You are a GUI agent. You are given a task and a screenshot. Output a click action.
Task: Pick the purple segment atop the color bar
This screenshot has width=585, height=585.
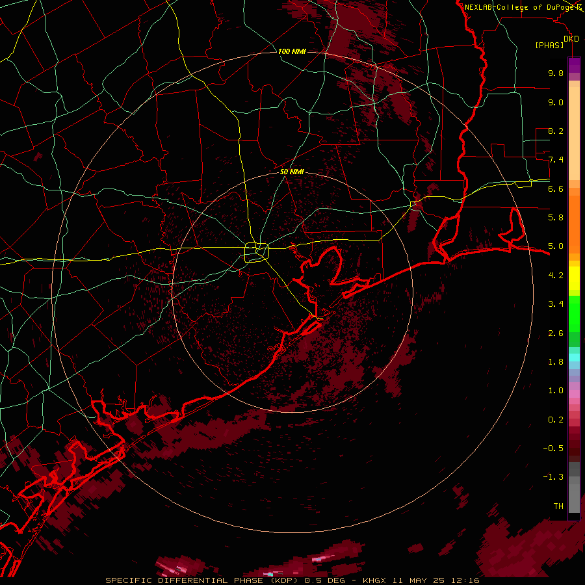(x=574, y=65)
